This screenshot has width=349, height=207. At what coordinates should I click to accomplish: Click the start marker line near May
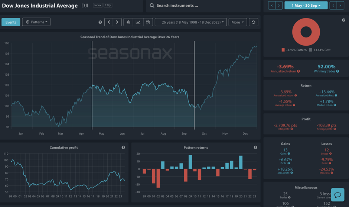[92, 85]
